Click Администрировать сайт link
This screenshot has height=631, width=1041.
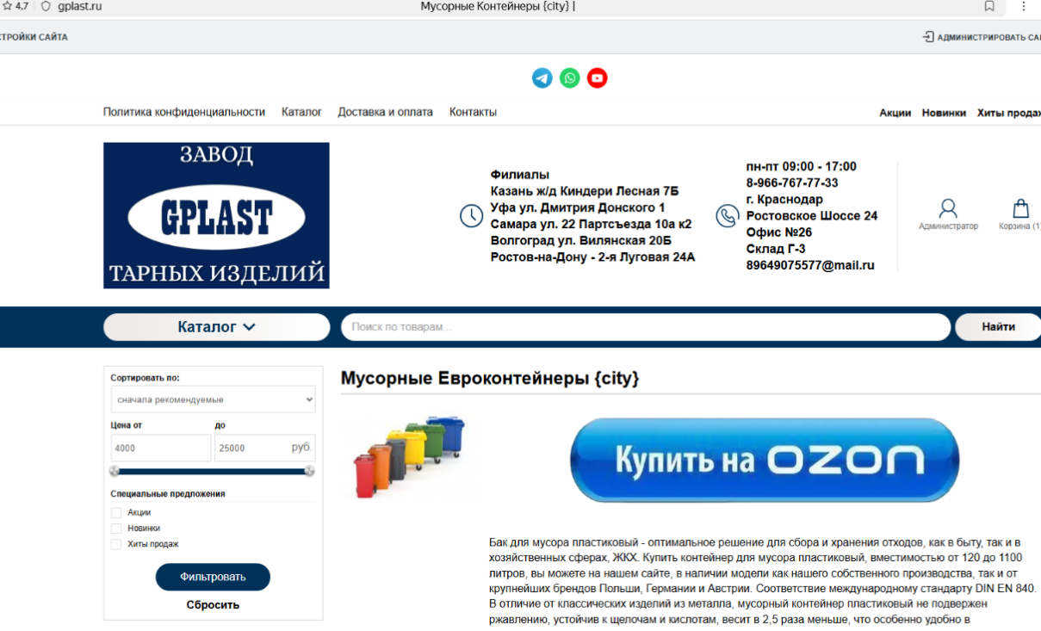[x=982, y=37]
